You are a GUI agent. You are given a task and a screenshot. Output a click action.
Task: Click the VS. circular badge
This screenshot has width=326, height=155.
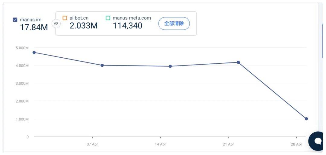(x=56, y=23)
